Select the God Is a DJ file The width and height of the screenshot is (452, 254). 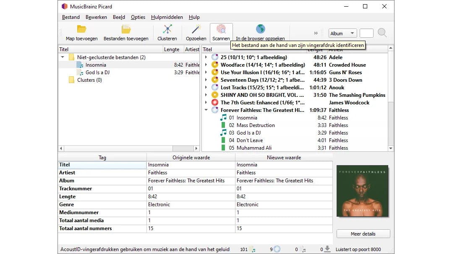(x=97, y=73)
